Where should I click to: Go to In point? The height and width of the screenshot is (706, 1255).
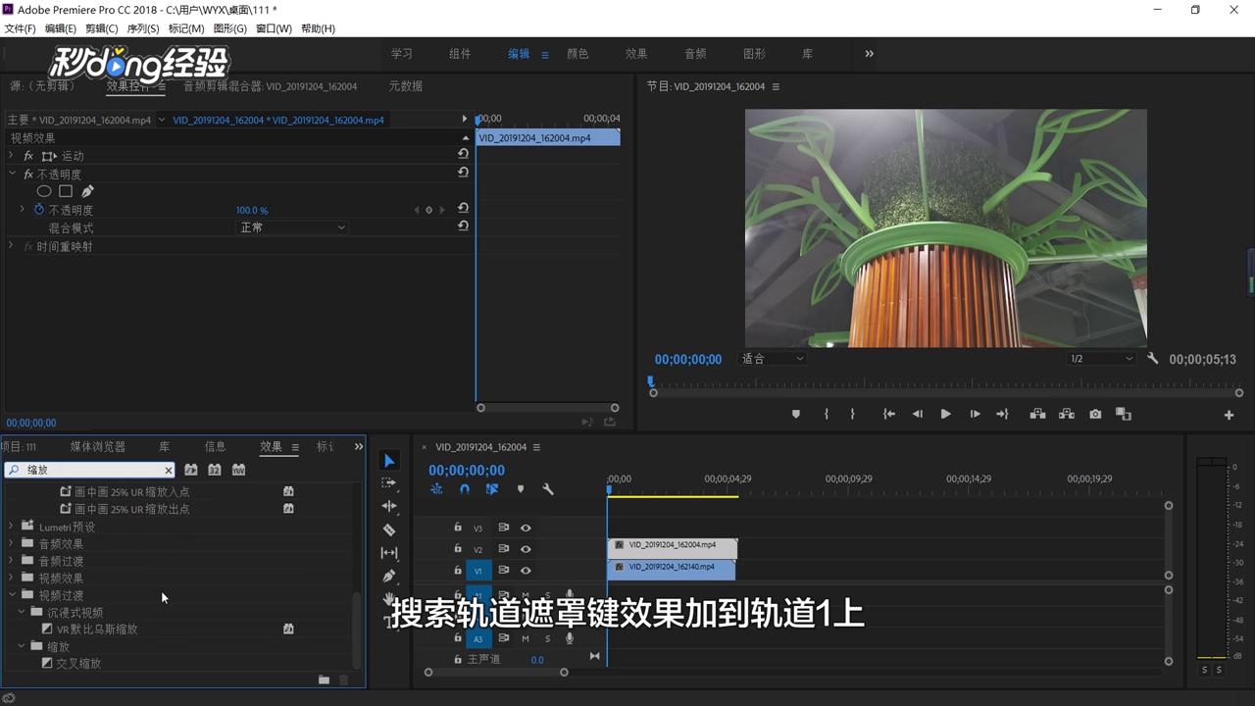(889, 414)
